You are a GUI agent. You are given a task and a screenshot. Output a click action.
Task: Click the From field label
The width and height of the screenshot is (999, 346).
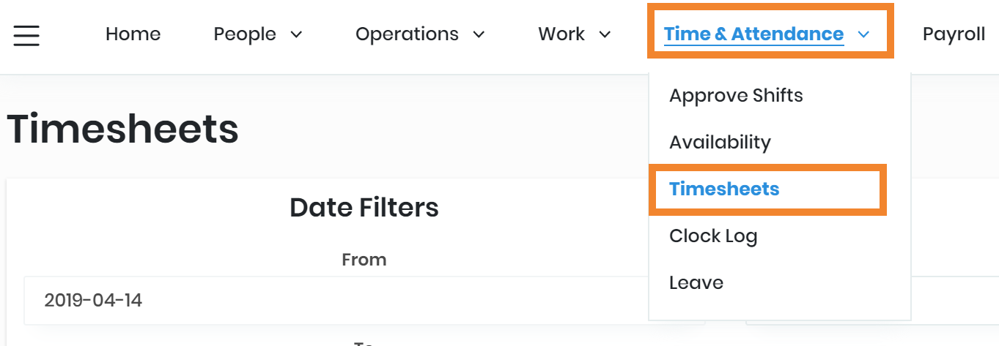click(364, 260)
